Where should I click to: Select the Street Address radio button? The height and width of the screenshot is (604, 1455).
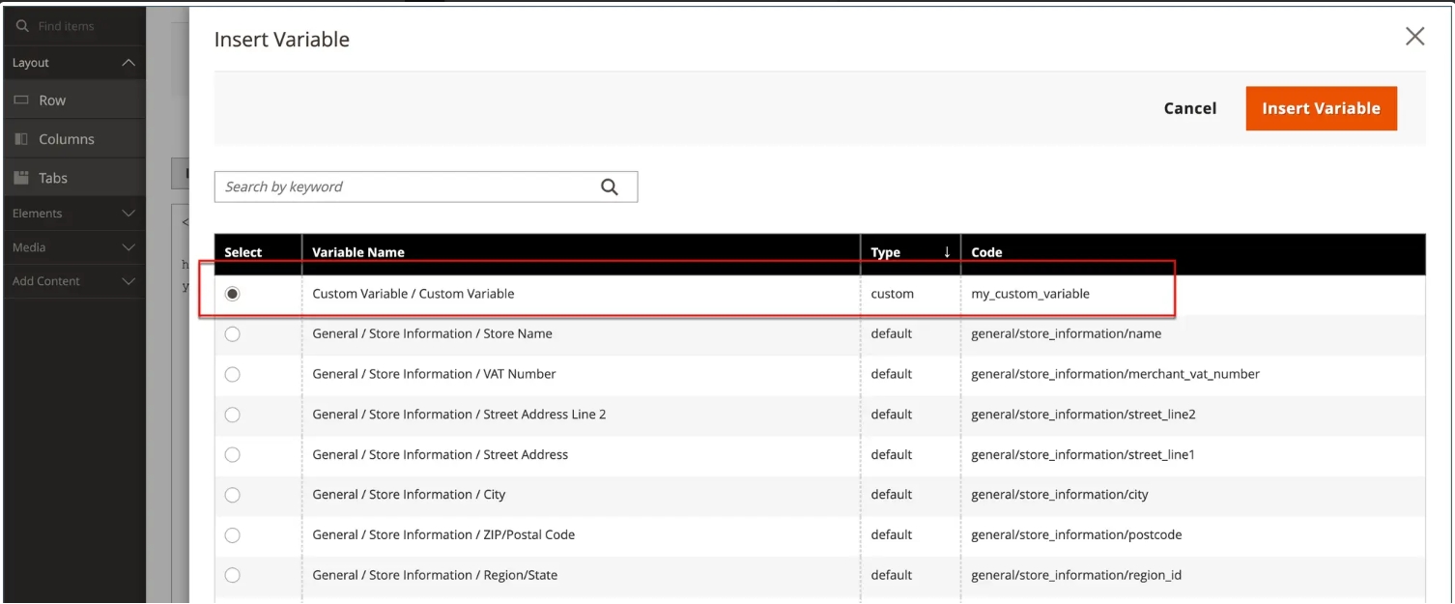(232, 455)
